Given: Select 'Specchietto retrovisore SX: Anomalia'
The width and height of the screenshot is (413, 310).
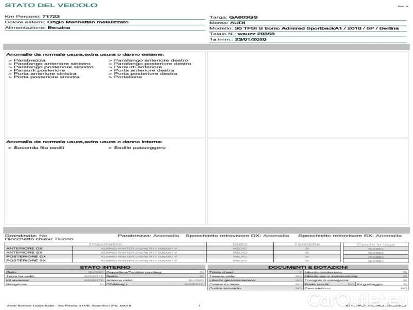Looking at the screenshot, I should pyautogui.click(x=350, y=236).
